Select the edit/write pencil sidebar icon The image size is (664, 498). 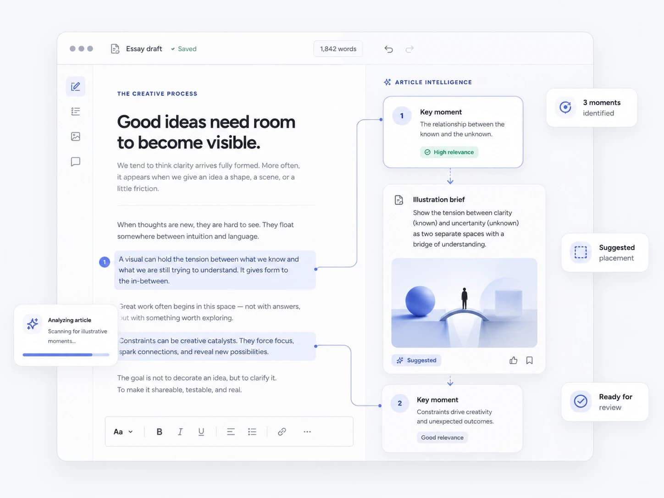pyautogui.click(x=76, y=86)
